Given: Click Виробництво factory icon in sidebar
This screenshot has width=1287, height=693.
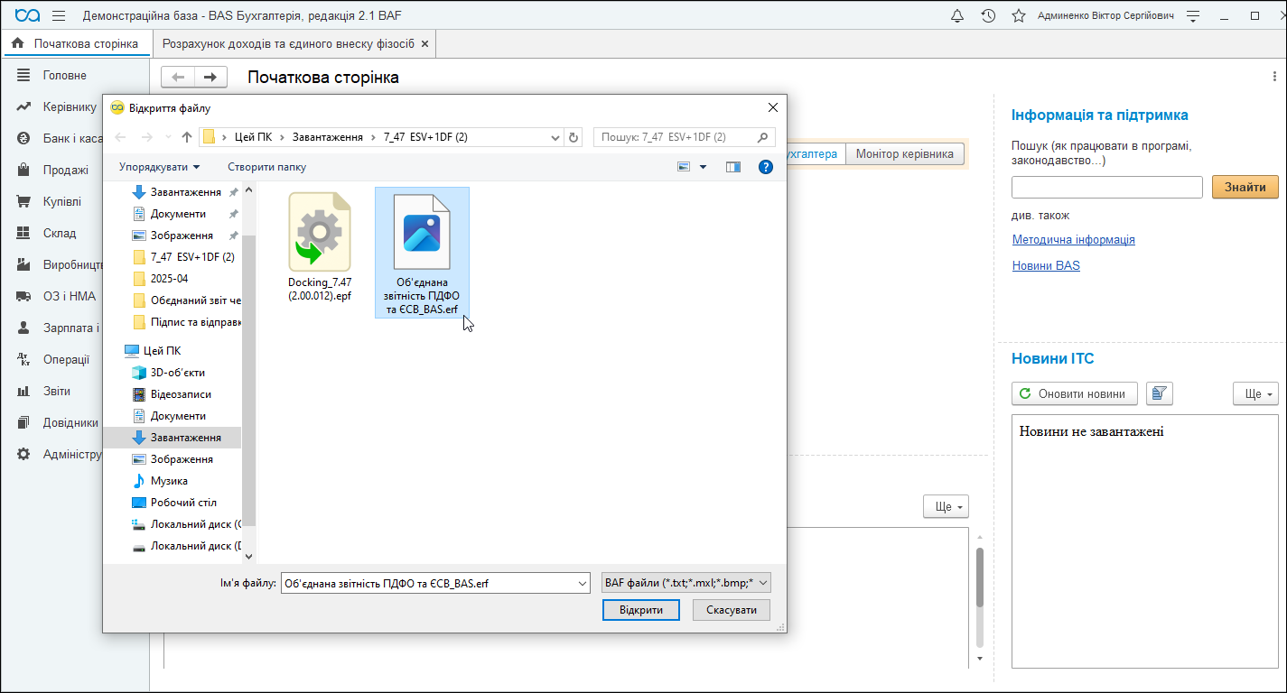Looking at the screenshot, I should point(24,265).
